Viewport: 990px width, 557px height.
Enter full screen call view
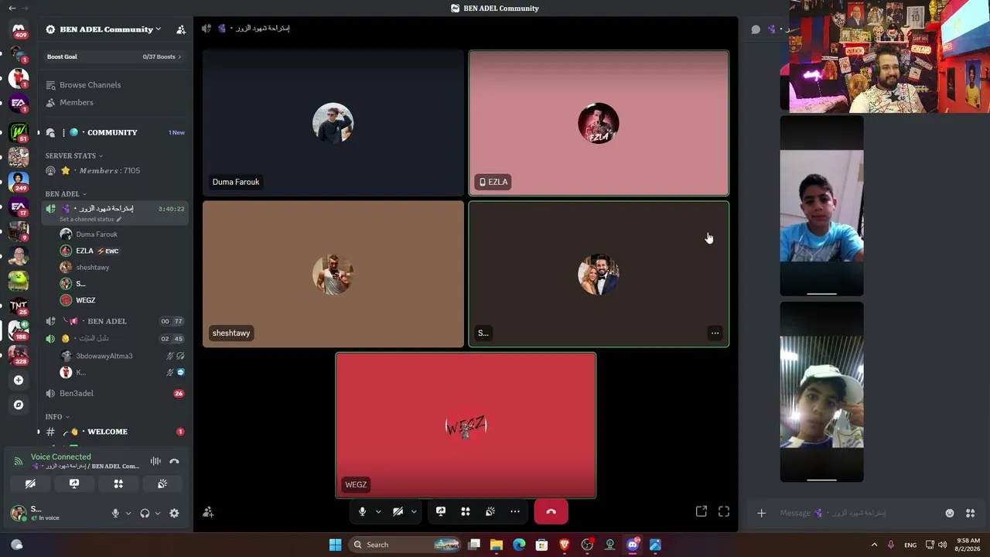[724, 511]
